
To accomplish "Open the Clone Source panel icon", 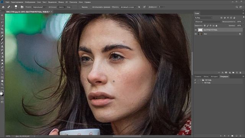I will [x=22, y=7].
